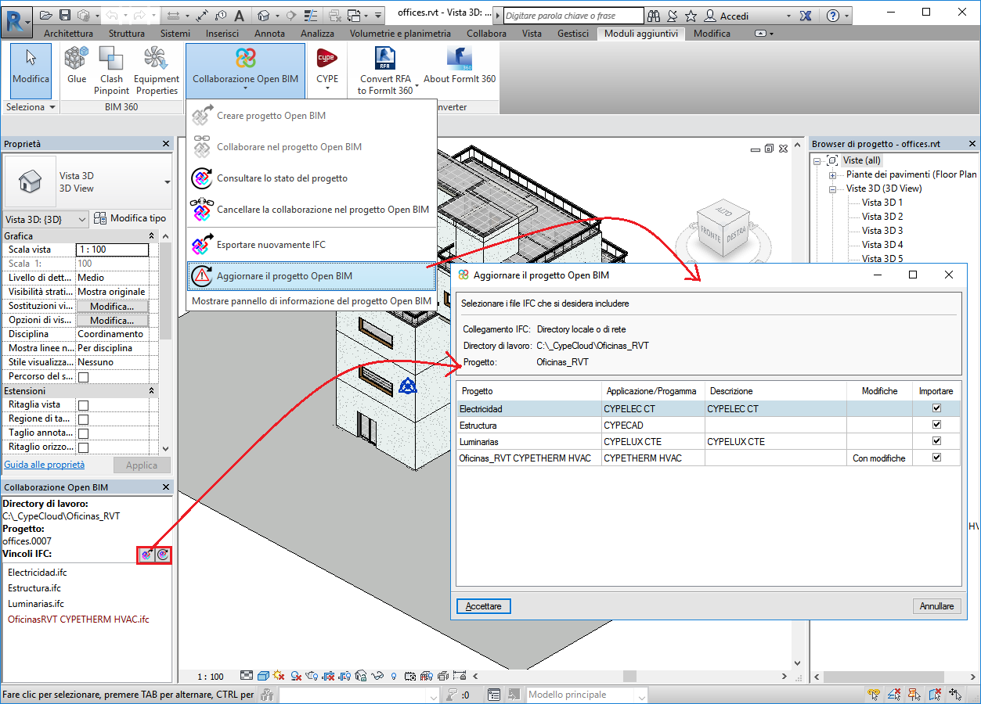The height and width of the screenshot is (704, 981).
Task: Click the Open file icon in quick access toolbar
Action: (x=46, y=15)
